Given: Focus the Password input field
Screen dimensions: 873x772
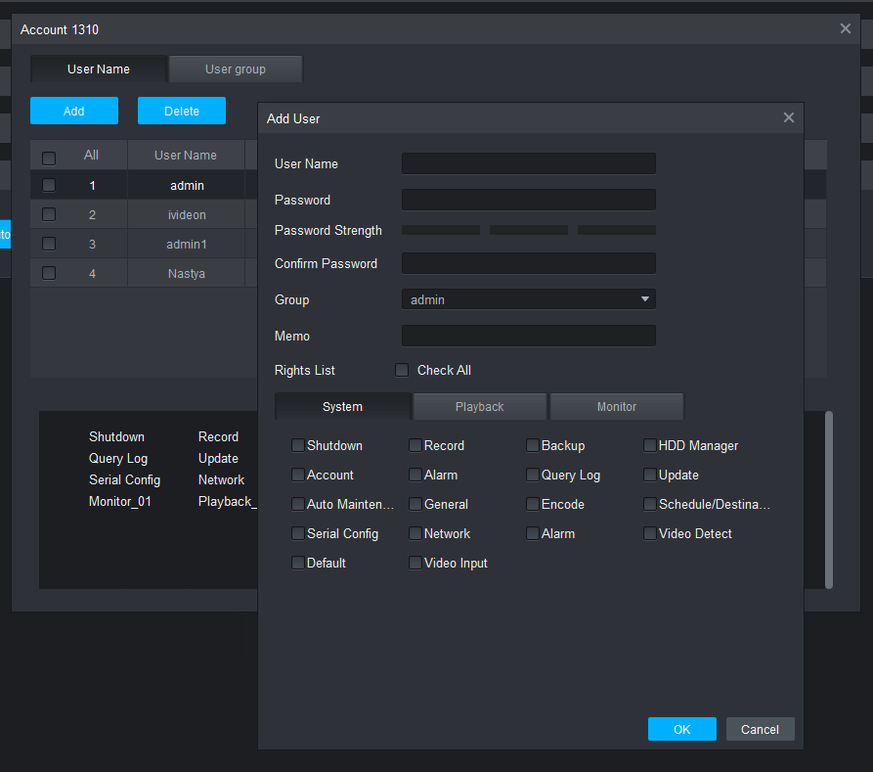Looking at the screenshot, I should [528, 200].
